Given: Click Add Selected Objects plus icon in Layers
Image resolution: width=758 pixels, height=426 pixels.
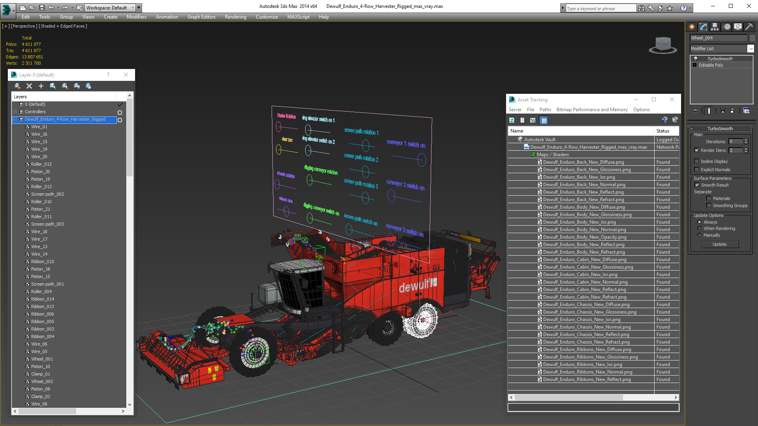Looking at the screenshot, I should coord(41,86).
